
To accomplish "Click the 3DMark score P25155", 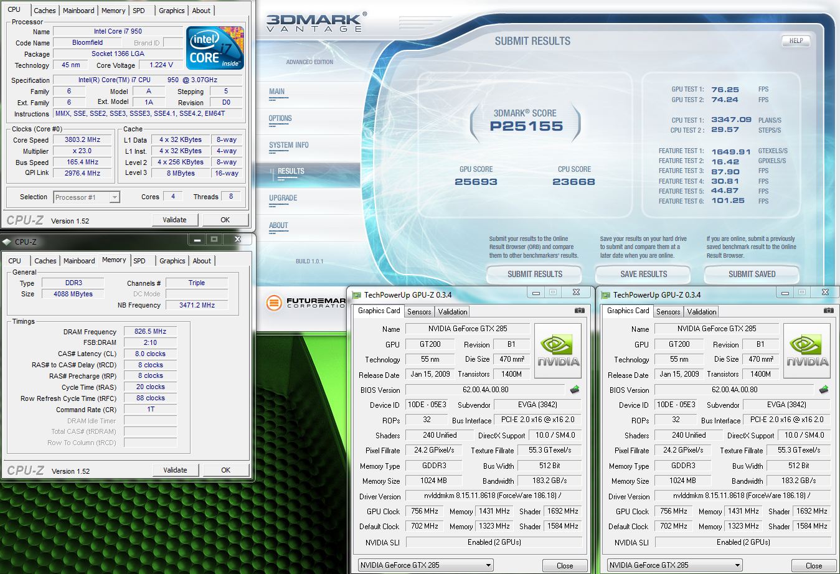I will coord(526,126).
